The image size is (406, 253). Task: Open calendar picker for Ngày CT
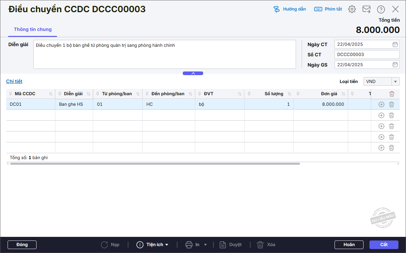point(395,44)
